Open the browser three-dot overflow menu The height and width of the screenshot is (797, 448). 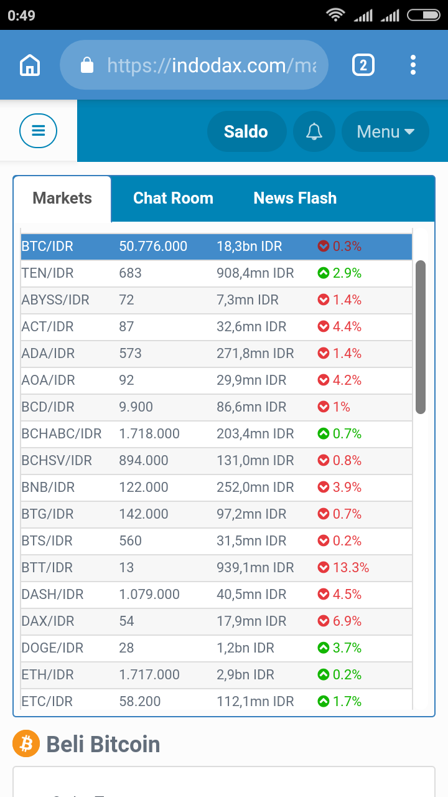click(x=413, y=65)
